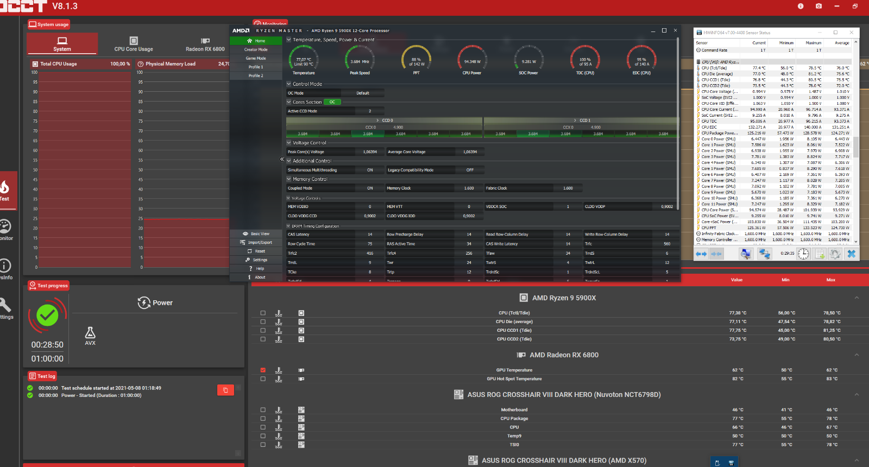
Task: Select Ryzen Master Profile 2
Action: point(256,75)
